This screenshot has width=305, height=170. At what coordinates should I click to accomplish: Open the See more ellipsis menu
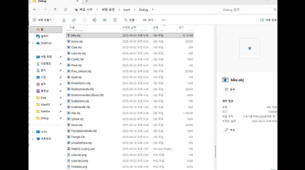point(164,20)
